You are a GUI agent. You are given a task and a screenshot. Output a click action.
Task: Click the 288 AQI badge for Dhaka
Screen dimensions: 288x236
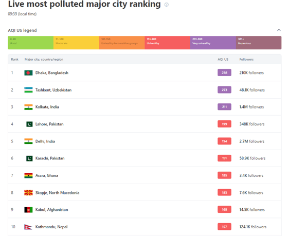click(224, 72)
